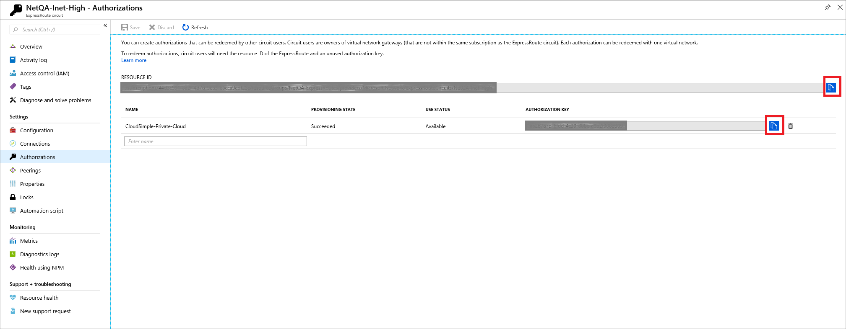
Task: Open Diagnose and solve problems
Action: pyautogui.click(x=55, y=100)
